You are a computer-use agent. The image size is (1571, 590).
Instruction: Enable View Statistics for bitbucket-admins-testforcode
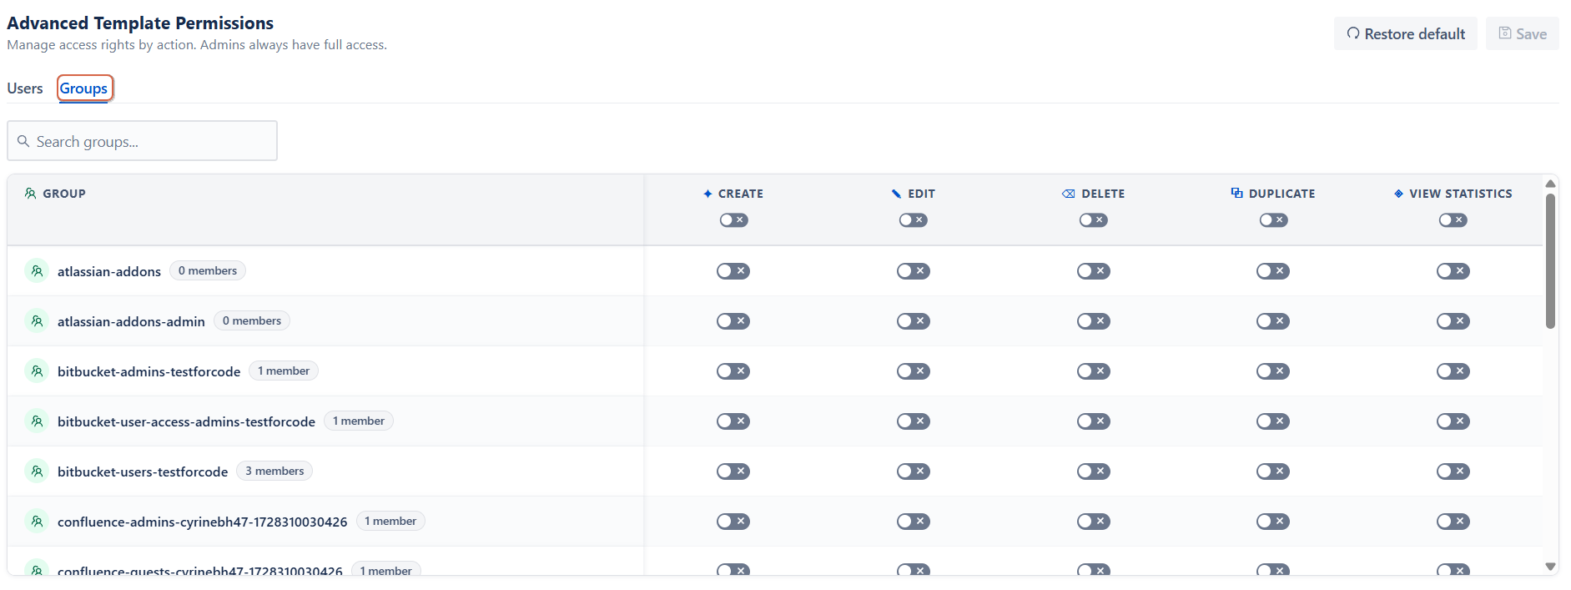[x=1453, y=371]
